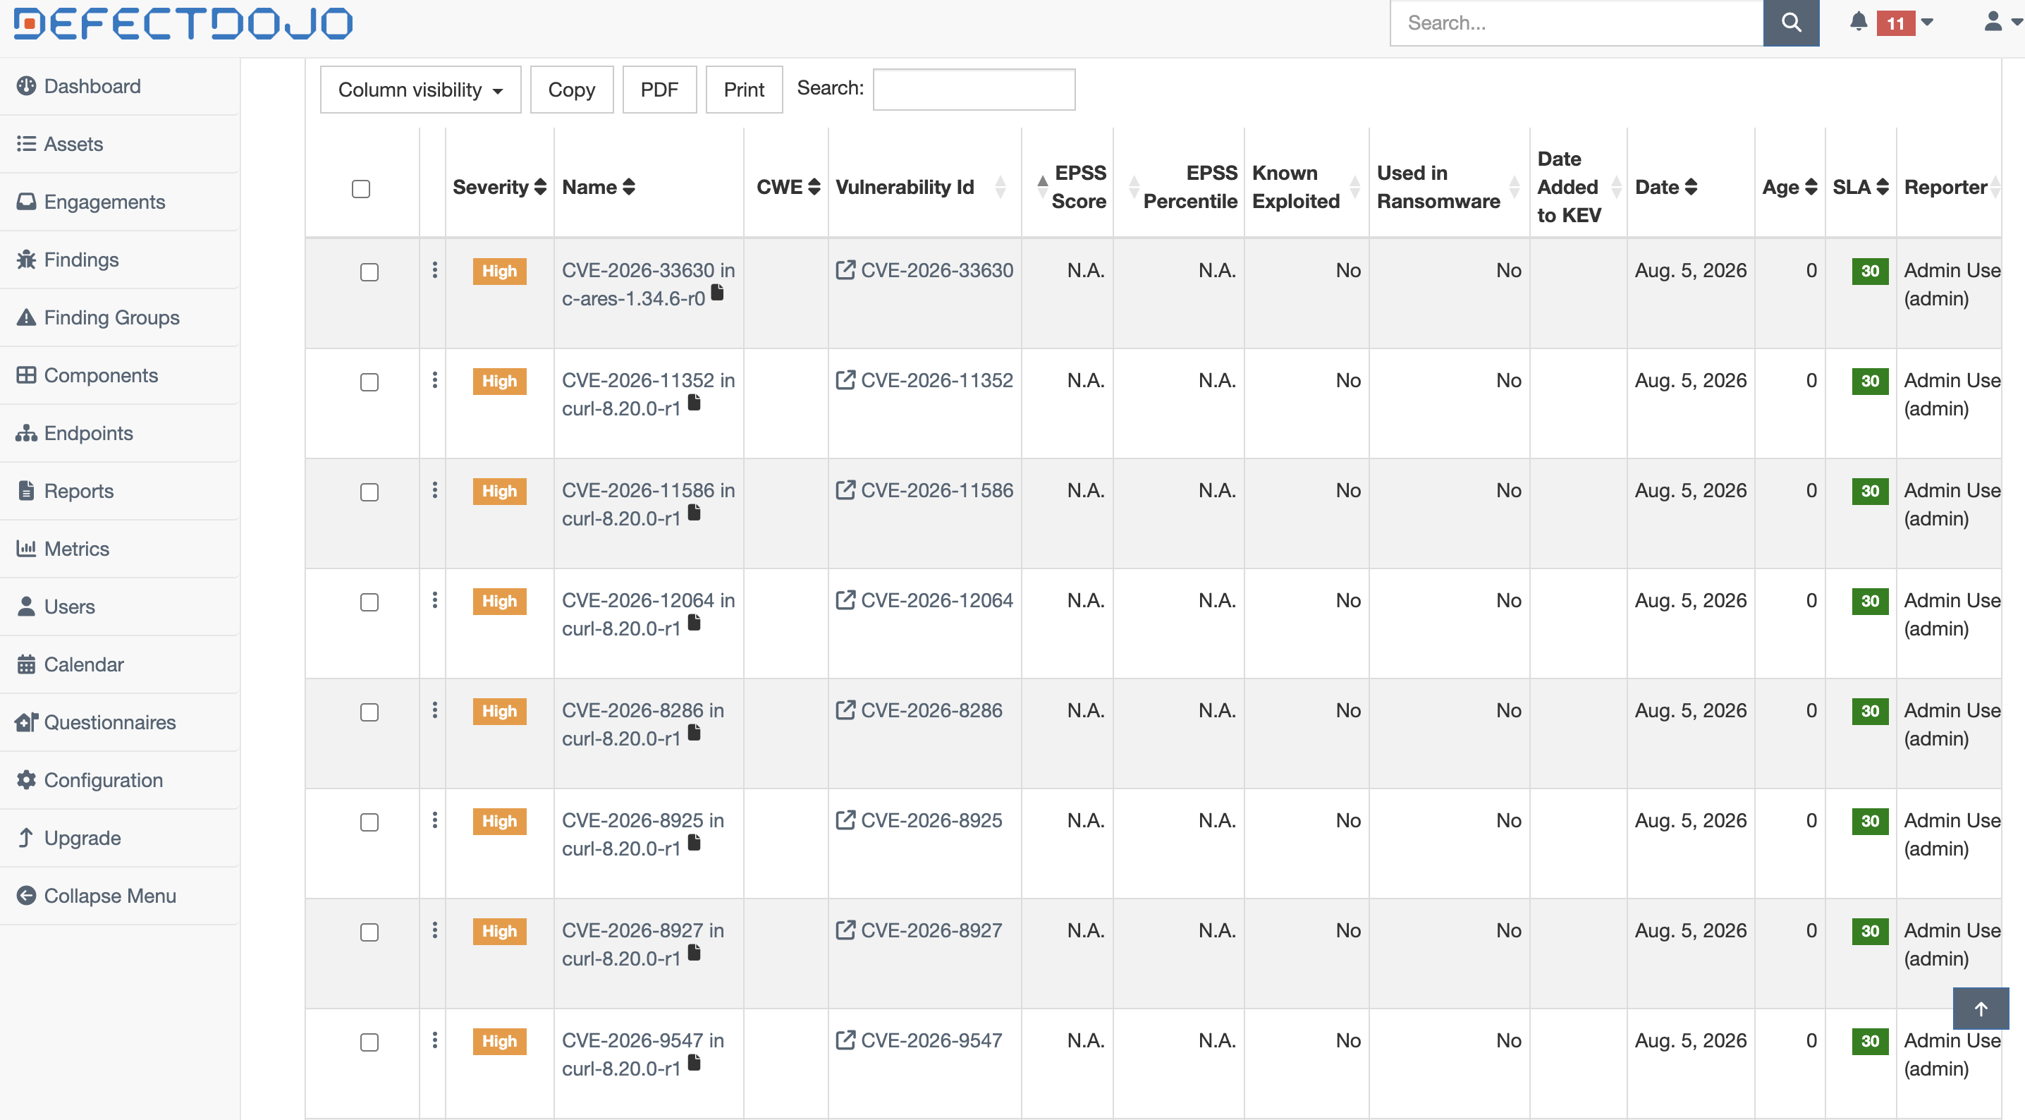Click the file icon in CVE-2026-8286 name cell
This screenshot has height=1120, width=2025.
pyautogui.click(x=694, y=733)
